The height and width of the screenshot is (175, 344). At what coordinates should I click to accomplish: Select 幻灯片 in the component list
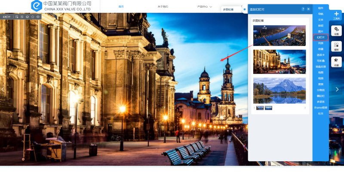[x=320, y=37]
